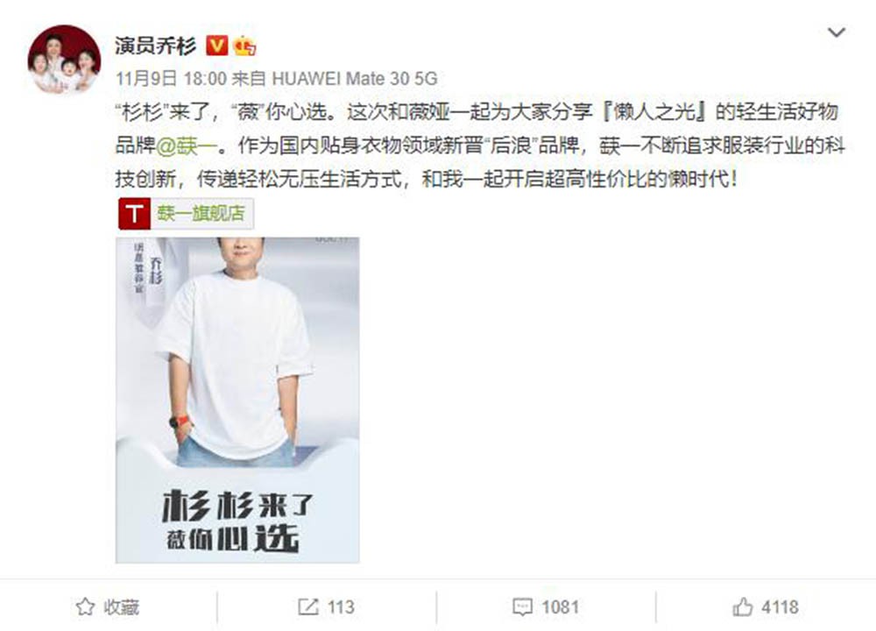Click the HUAWEI Mate 30 5G source

tap(354, 78)
